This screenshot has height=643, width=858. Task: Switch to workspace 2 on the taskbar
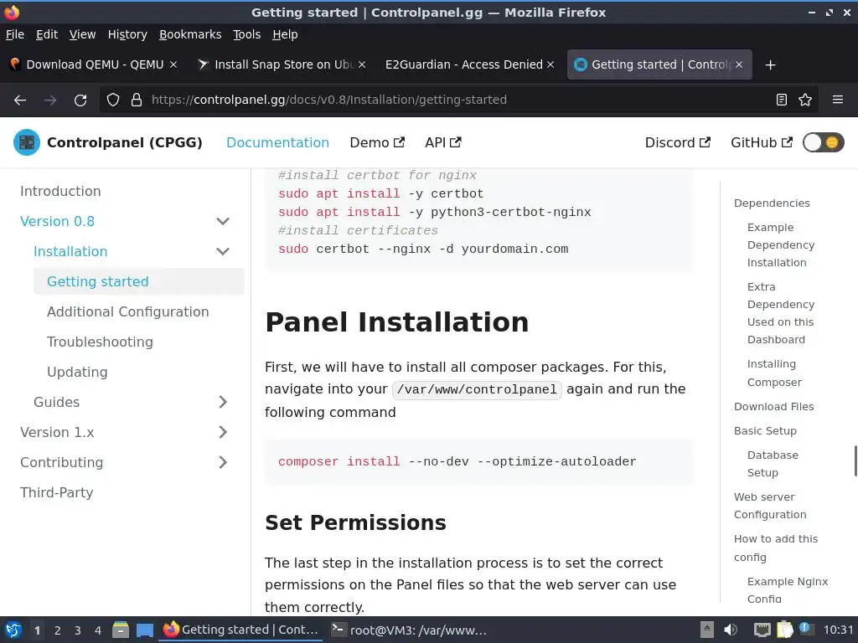(x=58, y=630)
